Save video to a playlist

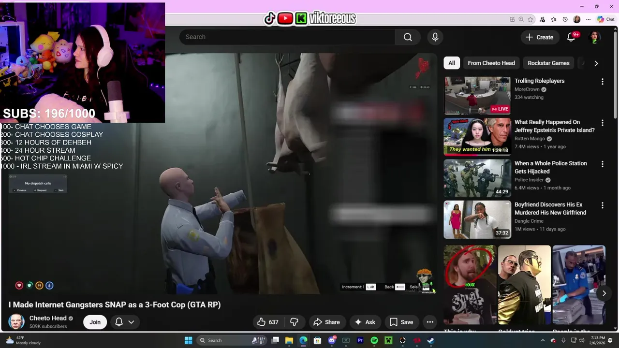(x=401, y=322)
